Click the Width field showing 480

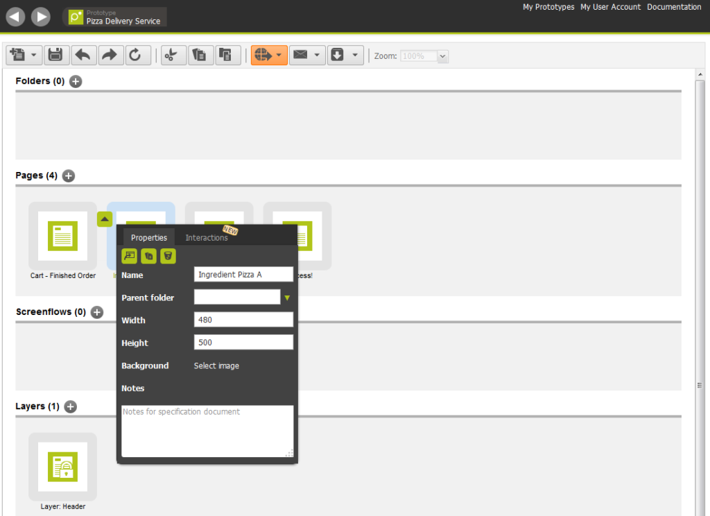243,320
